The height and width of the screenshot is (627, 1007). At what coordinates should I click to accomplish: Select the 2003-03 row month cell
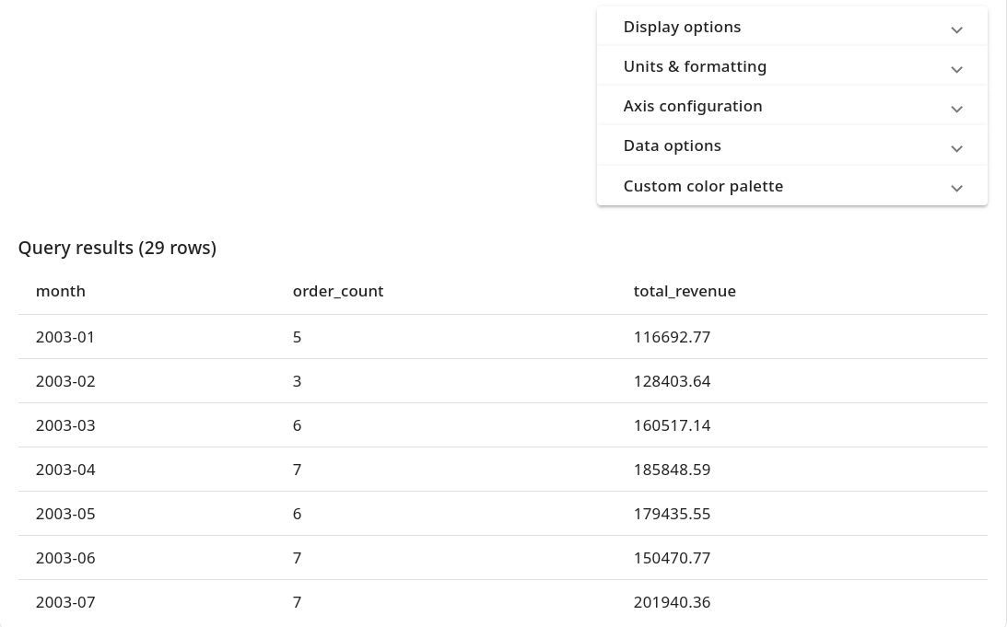[x=65, y=425]
